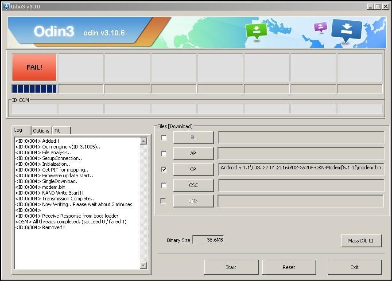Click the AP file path field
This screenshot has width=392, height=281.
[x=301, y=153]
